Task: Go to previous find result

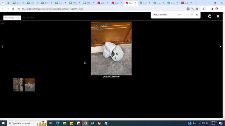Action: pyautogui.click(x=187, y=15)
